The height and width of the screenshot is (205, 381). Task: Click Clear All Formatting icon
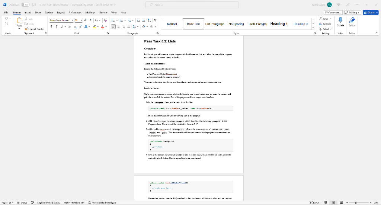[105, 20]
